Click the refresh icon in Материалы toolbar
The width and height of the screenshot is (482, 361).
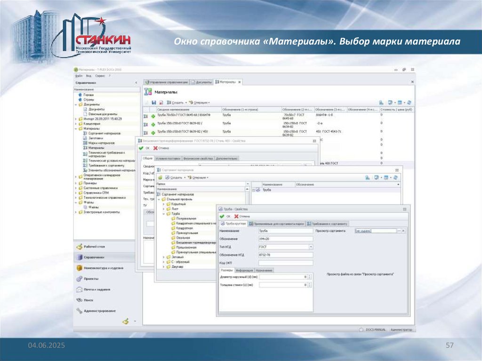[409, 103]
